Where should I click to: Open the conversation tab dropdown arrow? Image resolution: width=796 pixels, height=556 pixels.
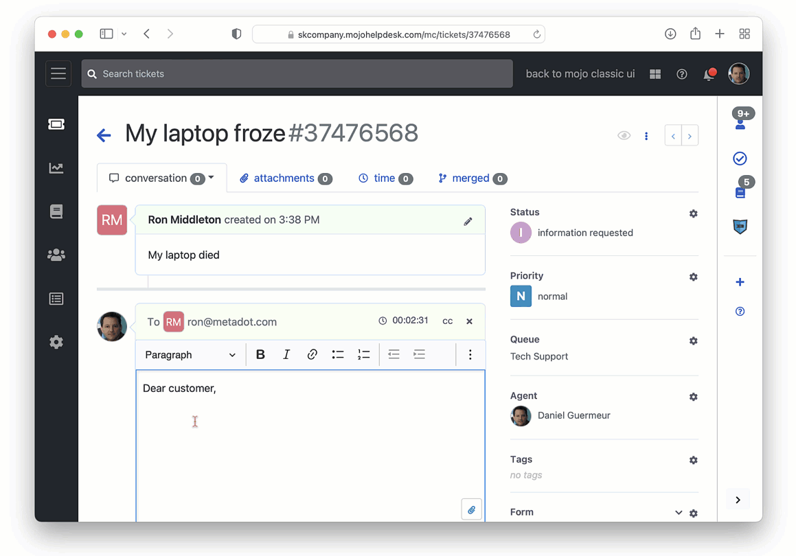tap(212, 178)
